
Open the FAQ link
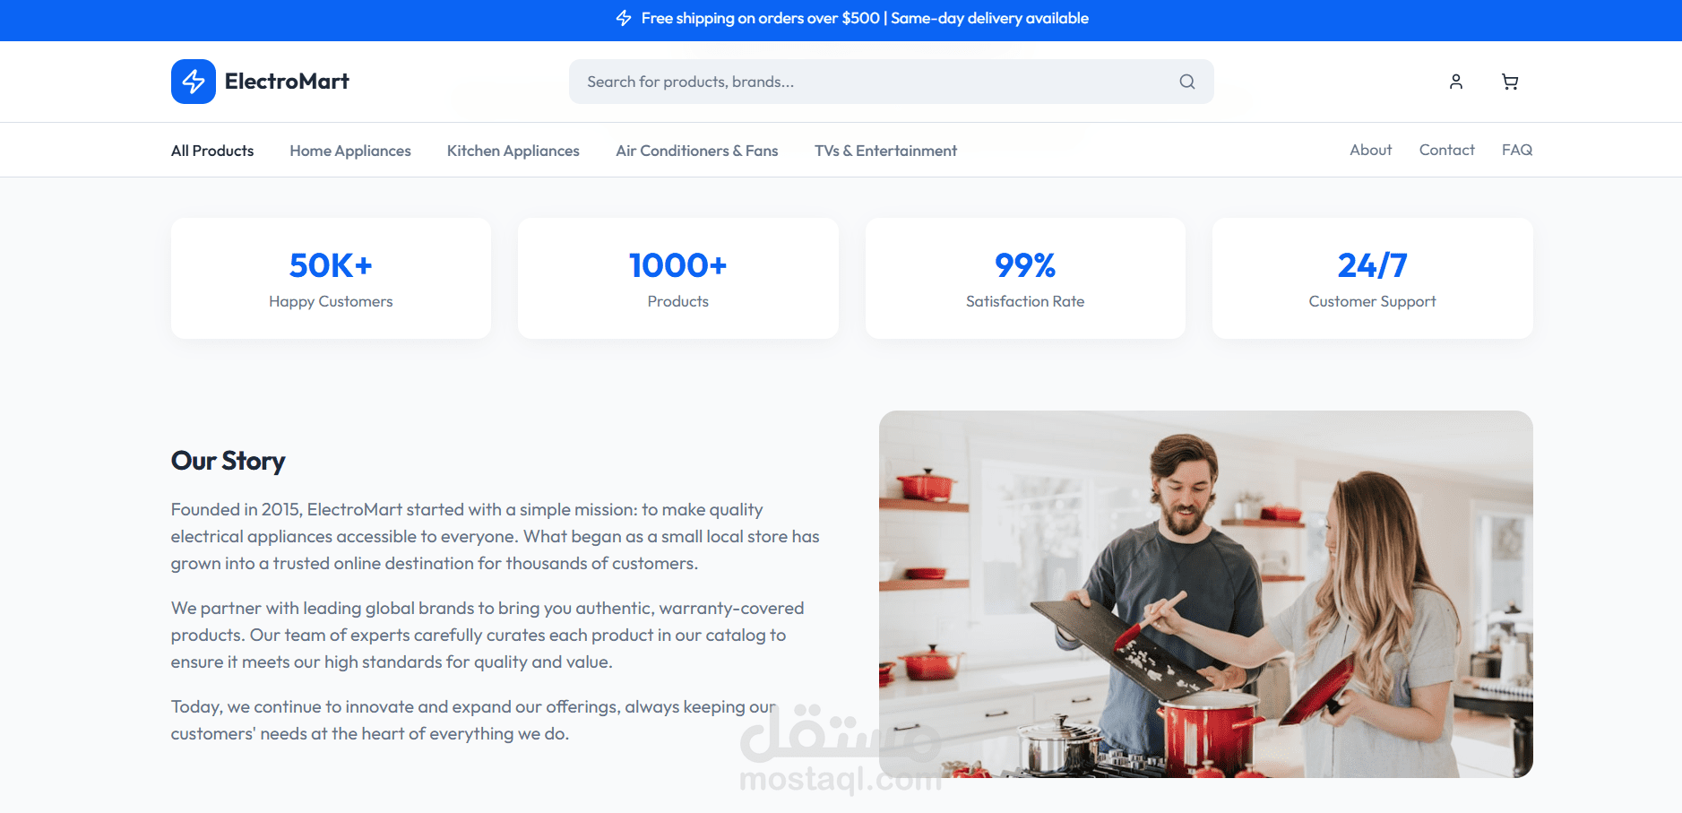pos(1517,150)
